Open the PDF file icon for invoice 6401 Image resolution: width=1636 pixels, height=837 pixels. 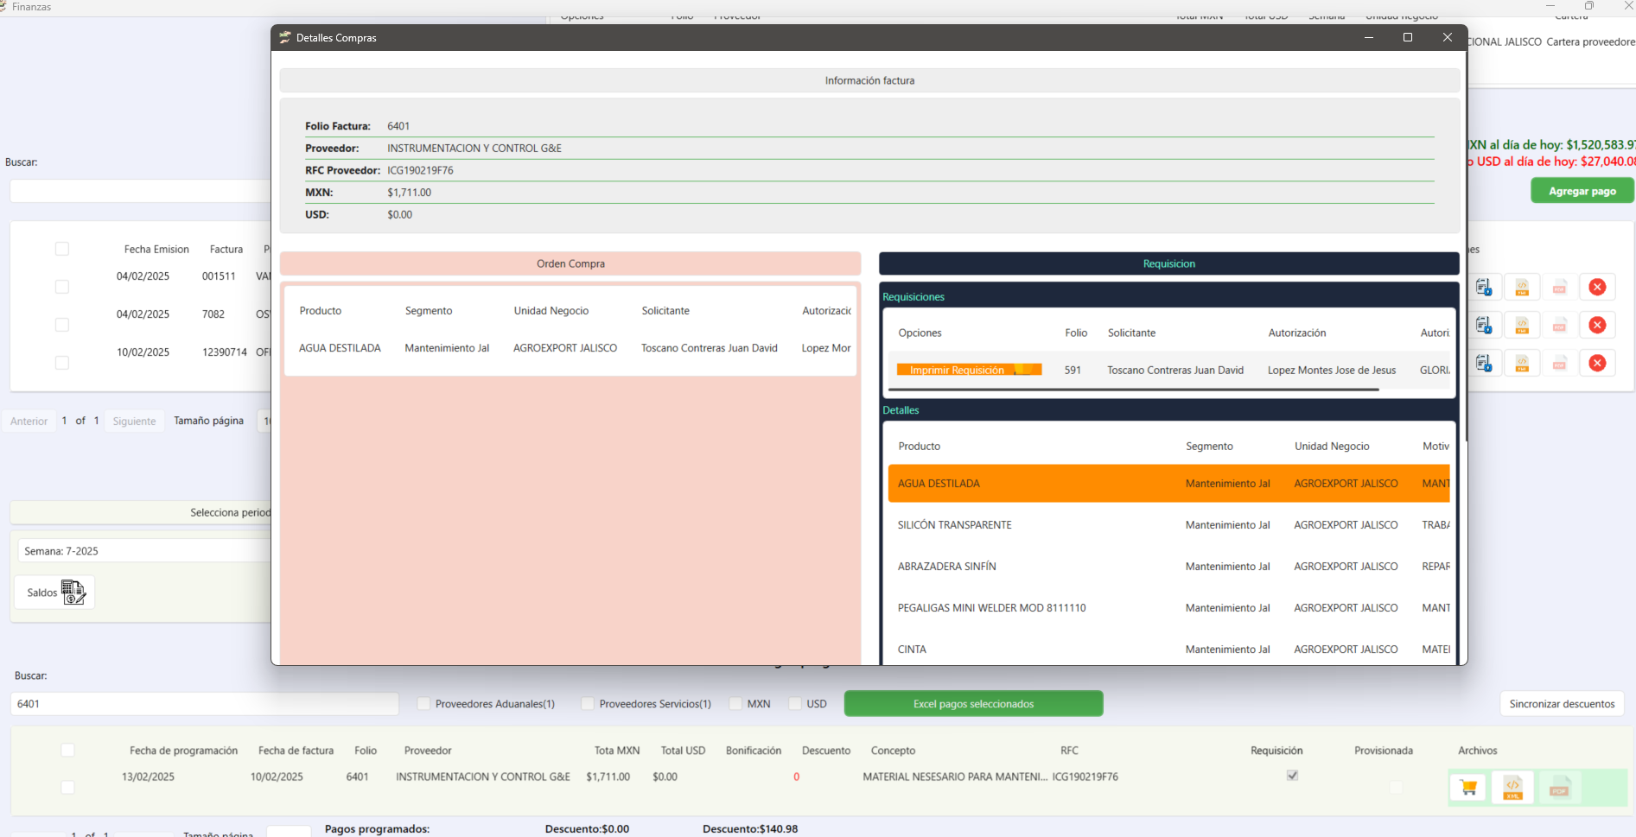(1559, 788)
